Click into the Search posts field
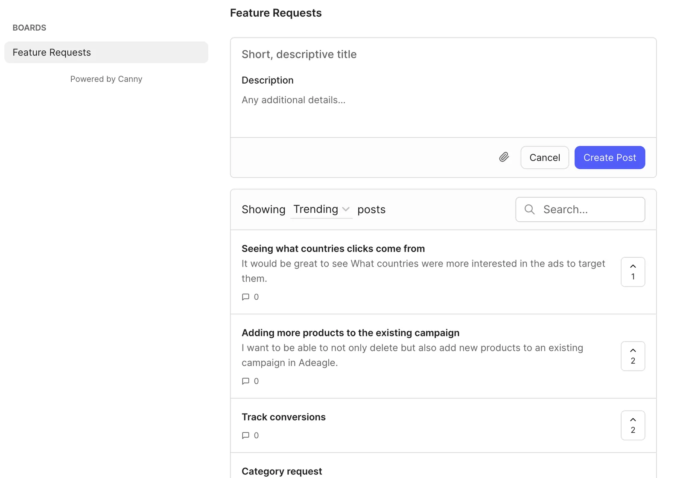This screenshot has height=478, width=683. pos(580,209)
